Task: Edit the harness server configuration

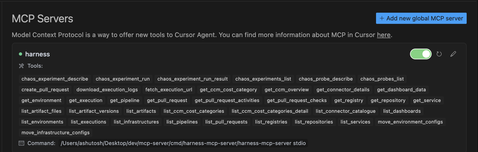Action: click(453, 54)
